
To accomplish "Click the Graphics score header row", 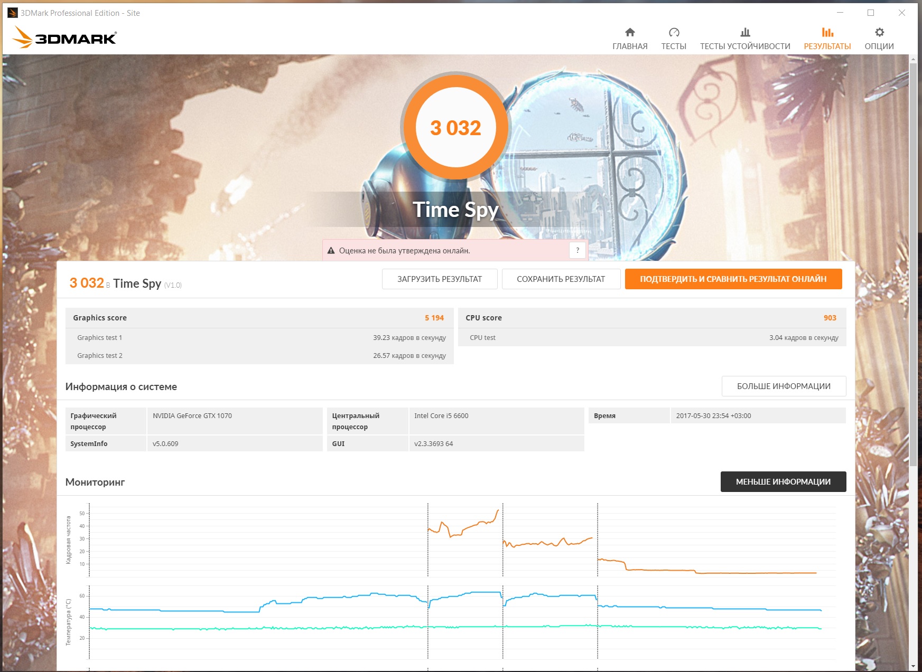I will point(259,318).
